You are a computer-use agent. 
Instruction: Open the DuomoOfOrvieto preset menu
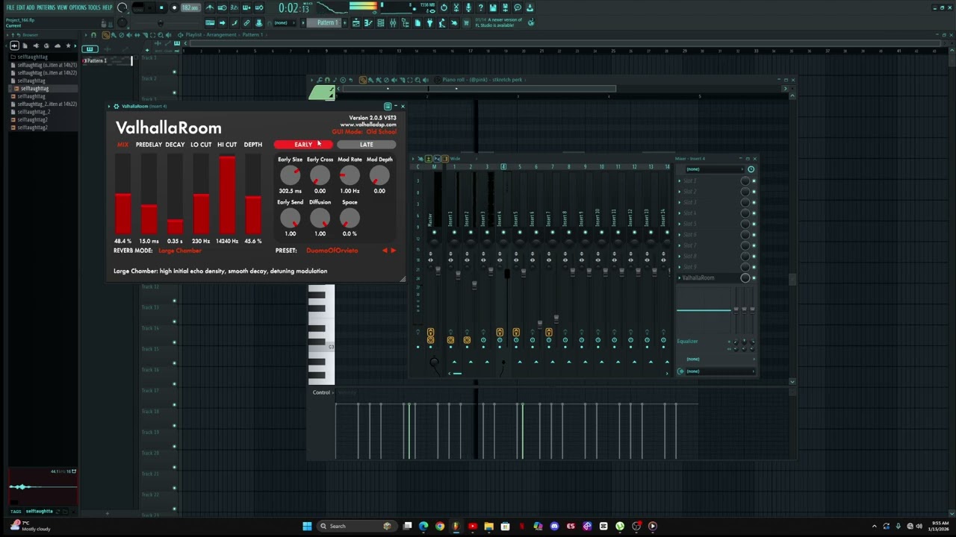coord(332,251)
